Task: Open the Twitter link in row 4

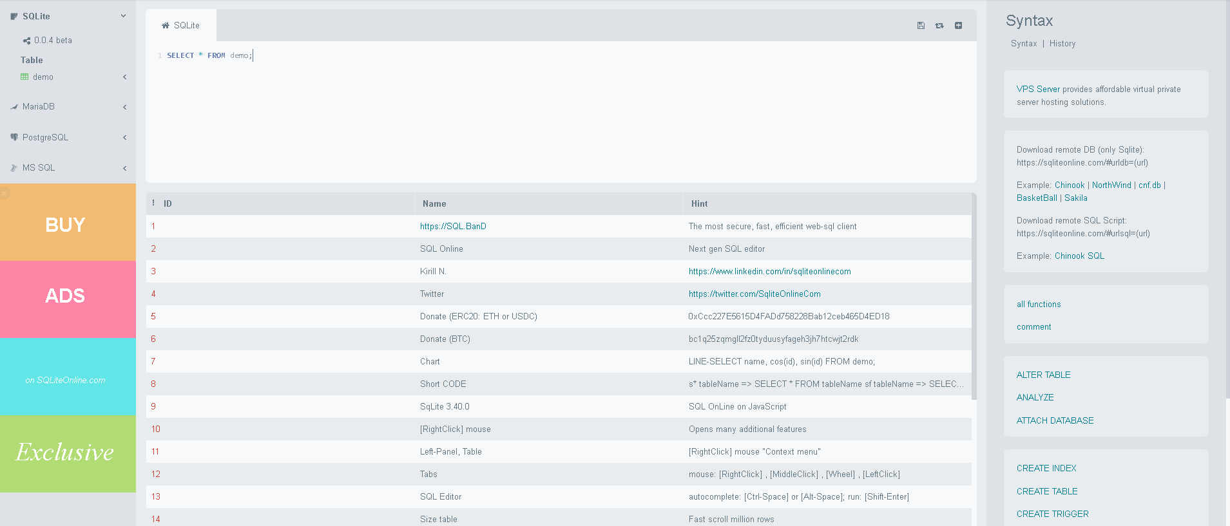Action: click(x=754, y=294)
